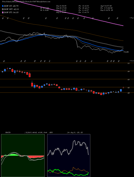This screenshot has height=177, width=134.
Task: Click the 42 price axis label
Action: 128,88
